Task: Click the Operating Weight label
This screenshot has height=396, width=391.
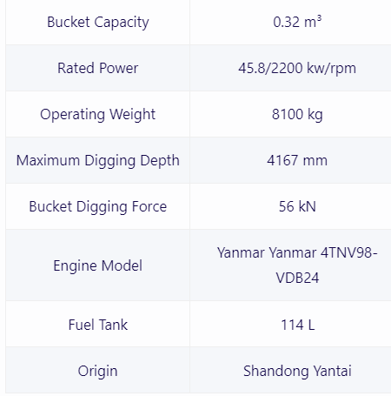Action: [x=97, y=114]
